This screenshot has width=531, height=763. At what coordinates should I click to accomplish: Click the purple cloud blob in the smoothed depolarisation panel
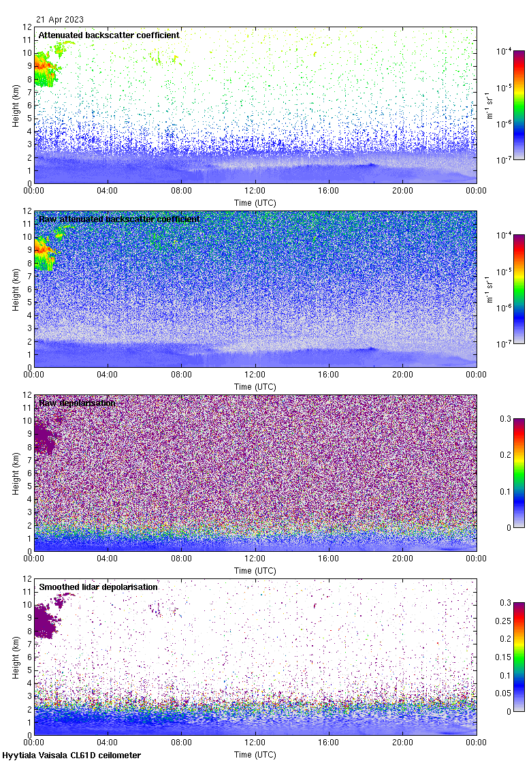[x=46, y=621]
